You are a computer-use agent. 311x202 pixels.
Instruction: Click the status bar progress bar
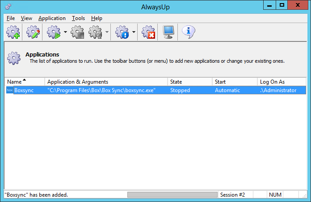tap(172, 195)
